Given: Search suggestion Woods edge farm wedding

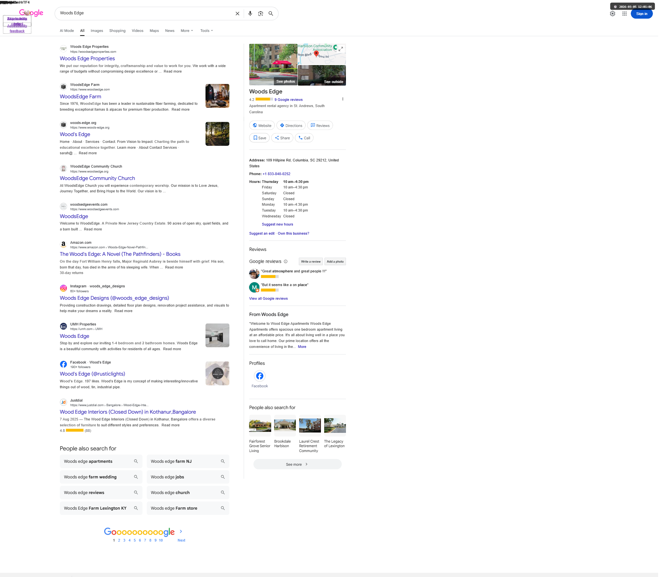Looking at the screenshot, I should (x=101, y=477).
